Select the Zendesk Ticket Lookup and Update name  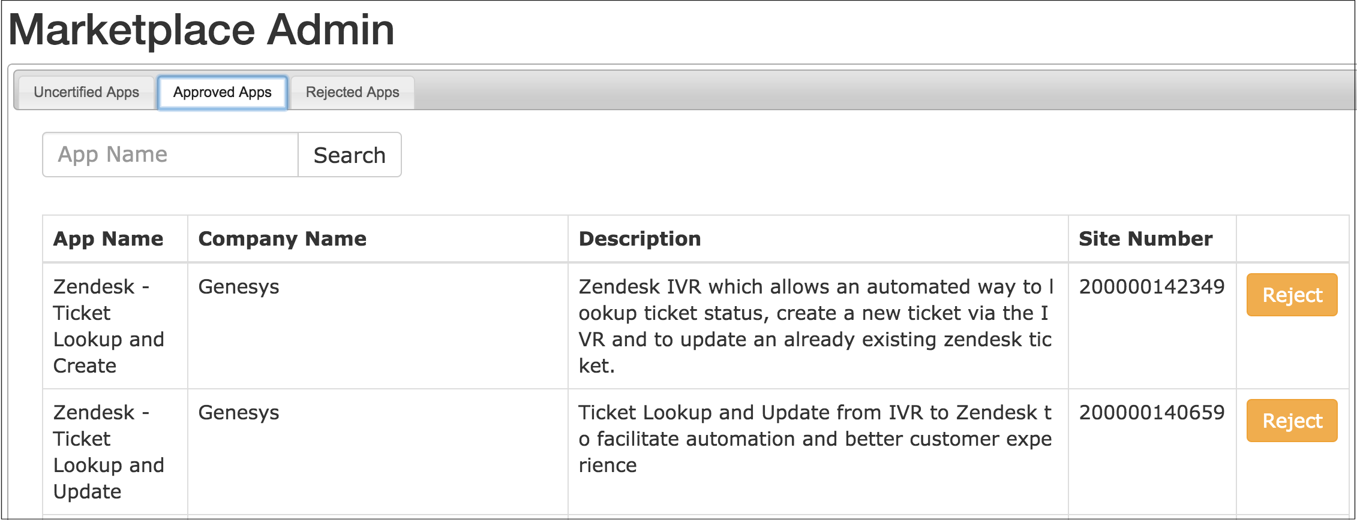tap(109, 452)
